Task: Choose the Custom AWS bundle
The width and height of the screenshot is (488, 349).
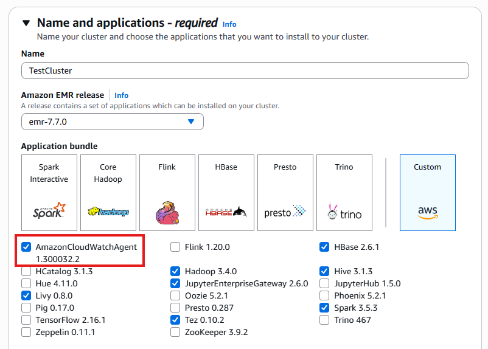Action: pos(427,192)
